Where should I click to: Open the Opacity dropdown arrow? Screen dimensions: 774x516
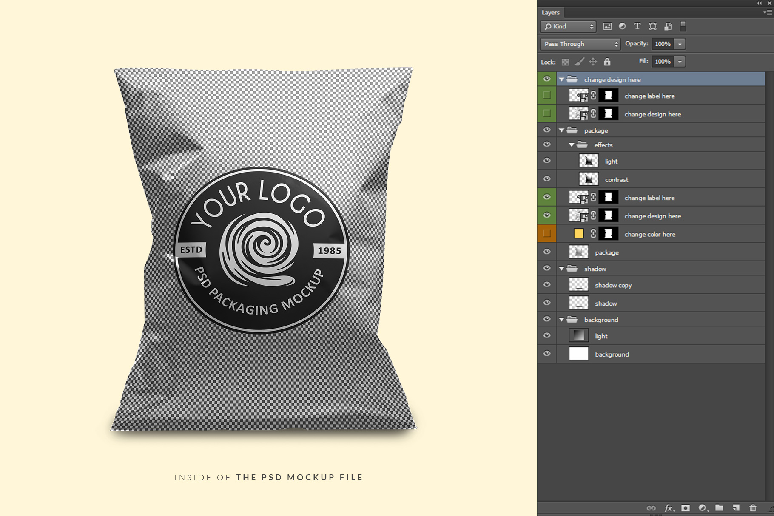[x=680, y=44]
